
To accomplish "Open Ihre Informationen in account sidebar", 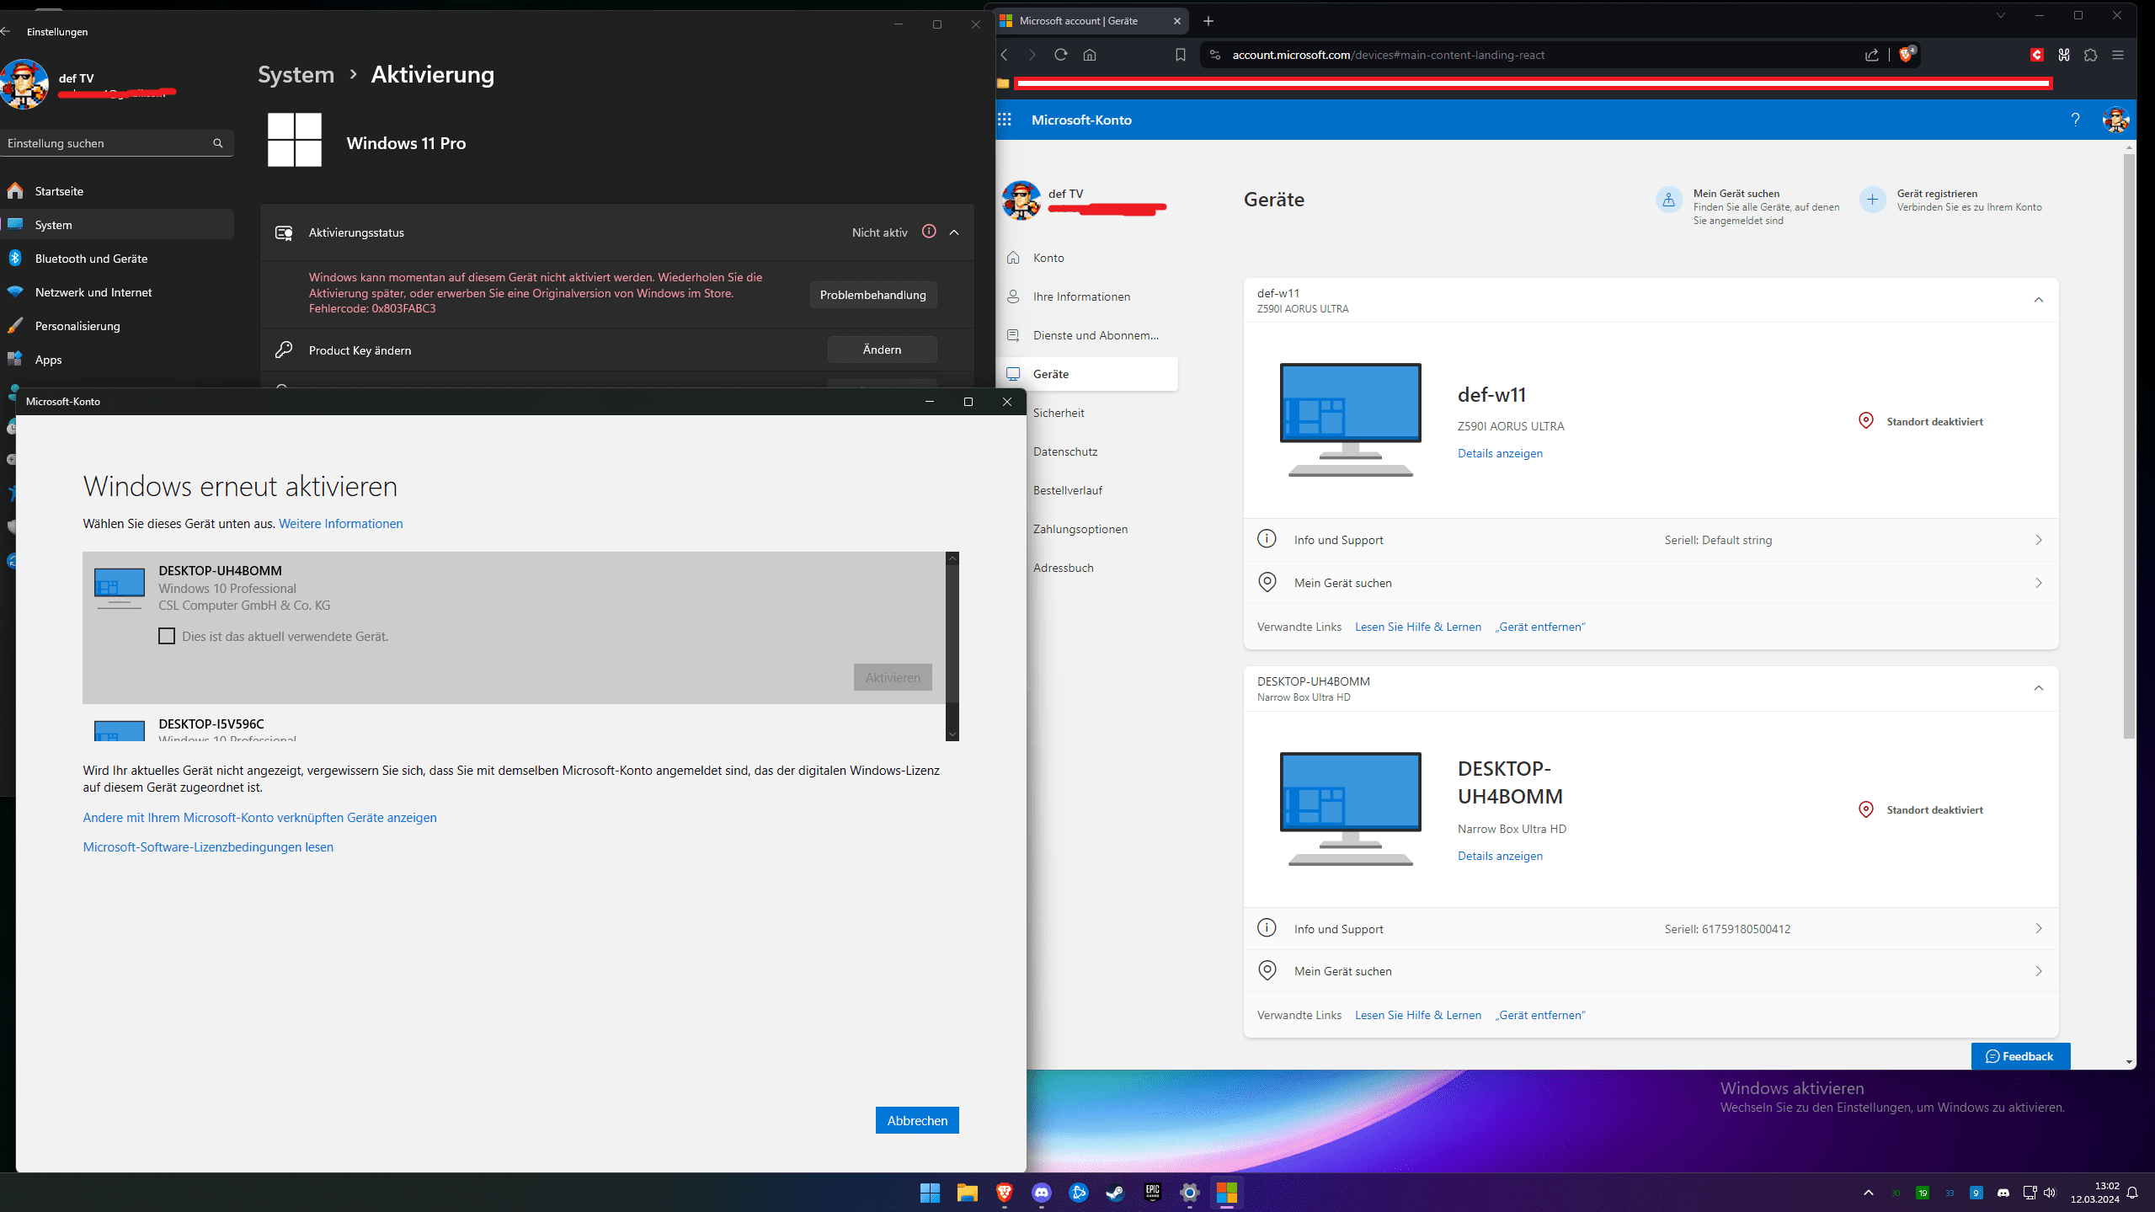I will (x=1087, y=296).
